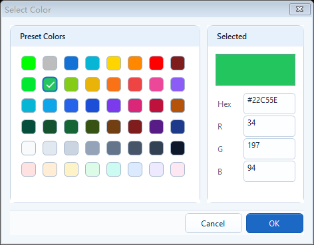Choose the third swatch, medium blue, in third row

click(x=71, y=106)
